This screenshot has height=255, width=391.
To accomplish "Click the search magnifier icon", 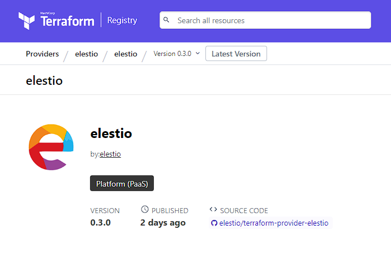I will (166, 20).
